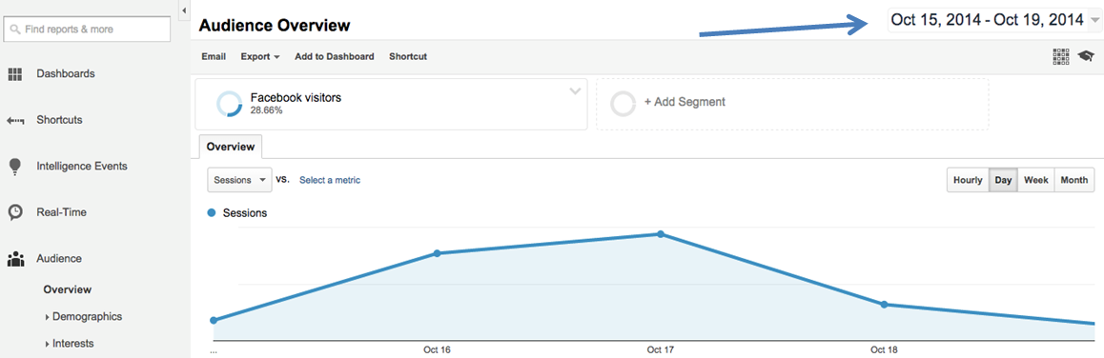Open the Real-Time clock icon
The image size is (1104, 358).
pyautogui.click(x=15, y=212)
